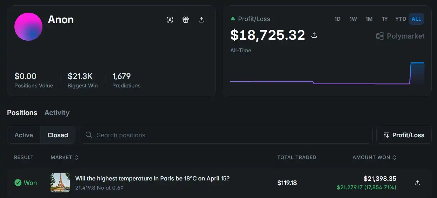Select the 1D time range

[337, 19]
